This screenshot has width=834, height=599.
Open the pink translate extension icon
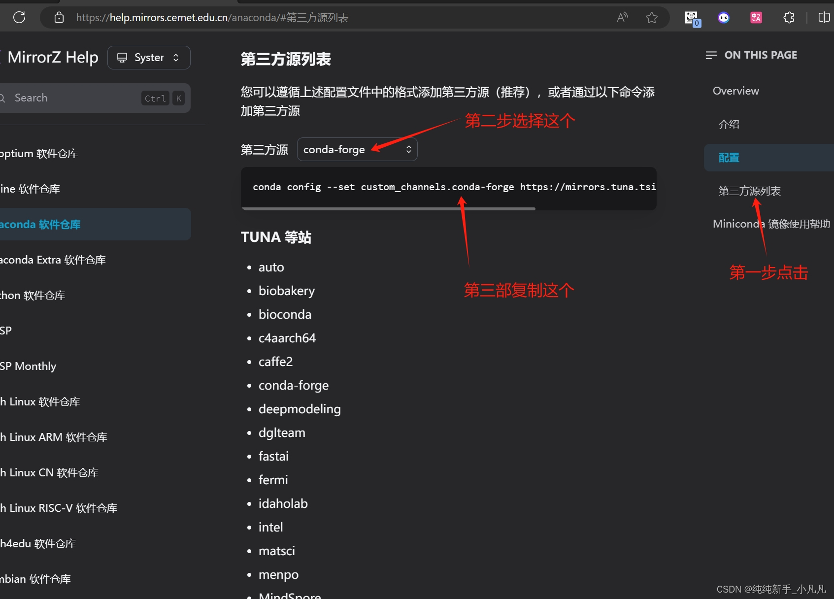pos(756,18)
